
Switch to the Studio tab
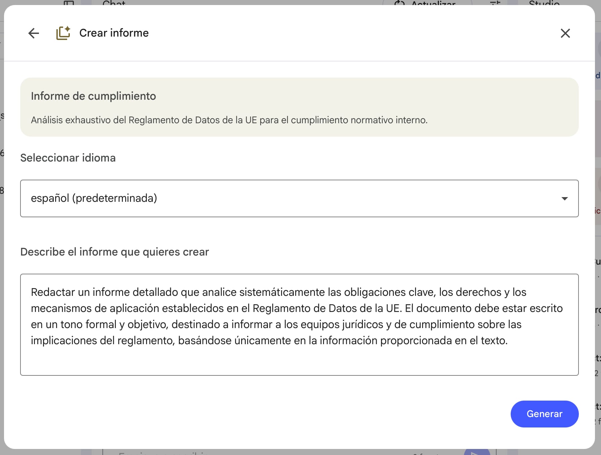[x=544, y=3]
